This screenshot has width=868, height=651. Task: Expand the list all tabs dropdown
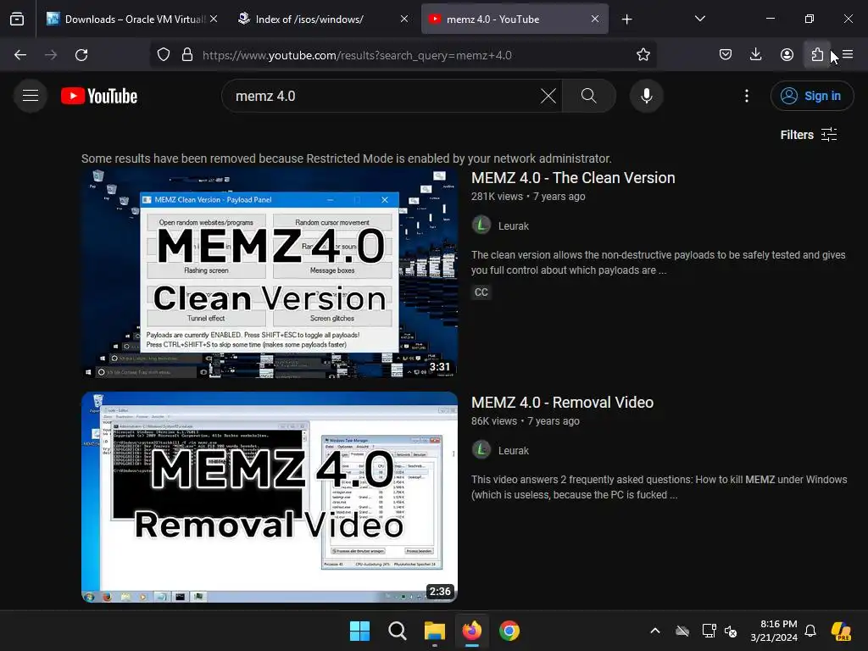tap(700, 19)
